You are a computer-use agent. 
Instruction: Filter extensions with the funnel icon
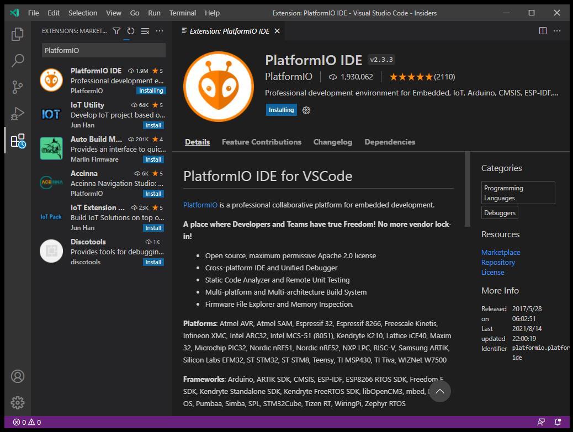[x=116, y=31]
